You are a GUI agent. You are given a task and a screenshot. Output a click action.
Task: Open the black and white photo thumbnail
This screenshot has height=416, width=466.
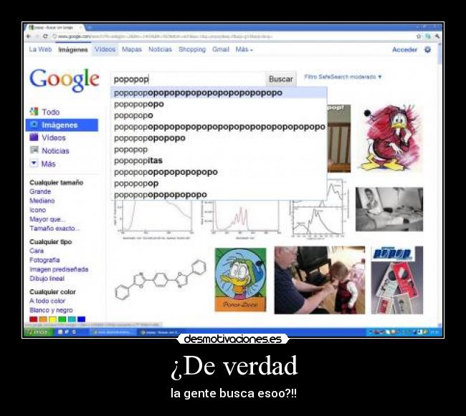pos(389,209)
